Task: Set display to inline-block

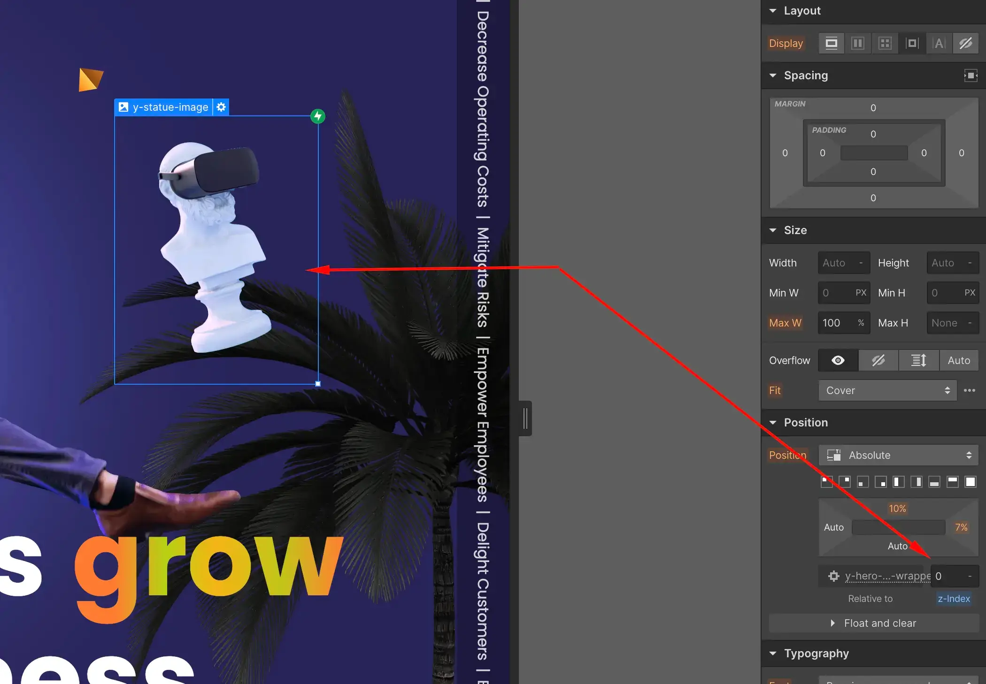Action: (912, 44)
